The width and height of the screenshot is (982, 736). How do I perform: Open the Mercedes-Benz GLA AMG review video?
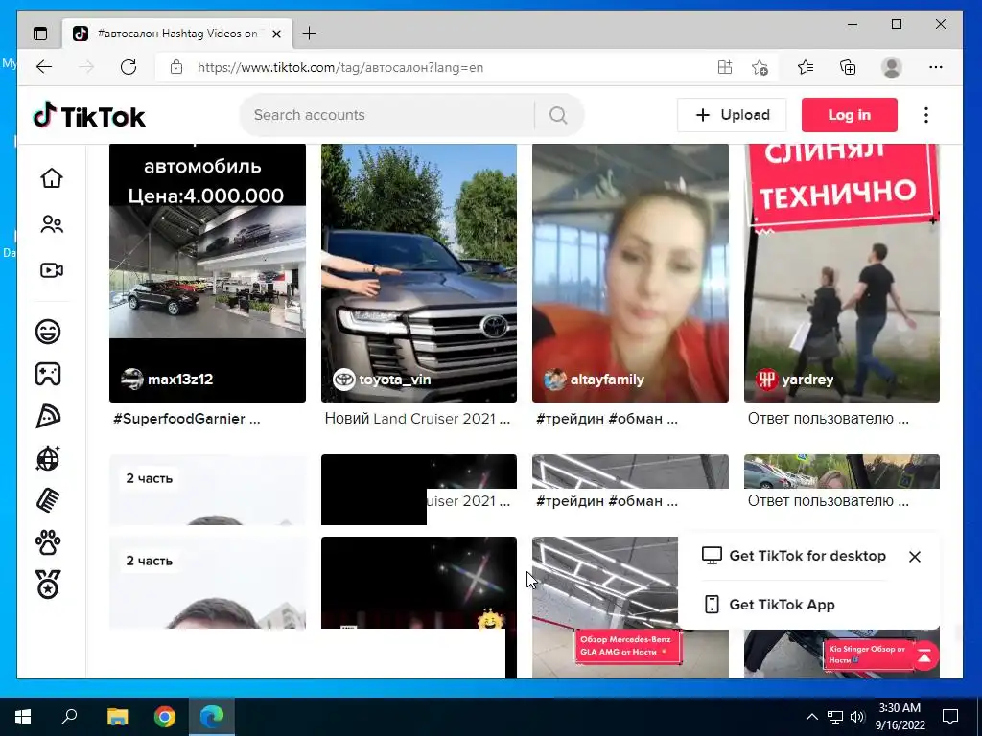[x=630, y=607]
